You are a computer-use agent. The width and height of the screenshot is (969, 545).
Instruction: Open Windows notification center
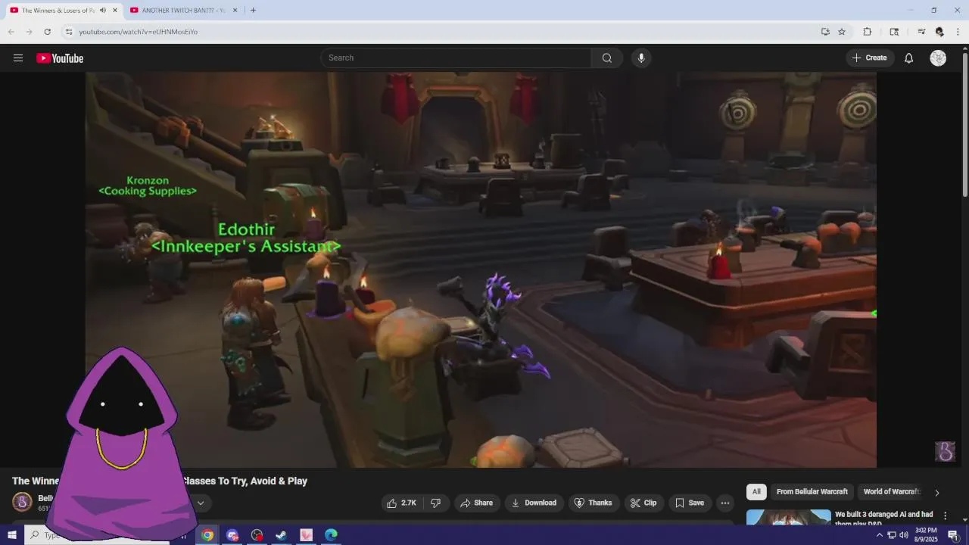pos(953,535)
